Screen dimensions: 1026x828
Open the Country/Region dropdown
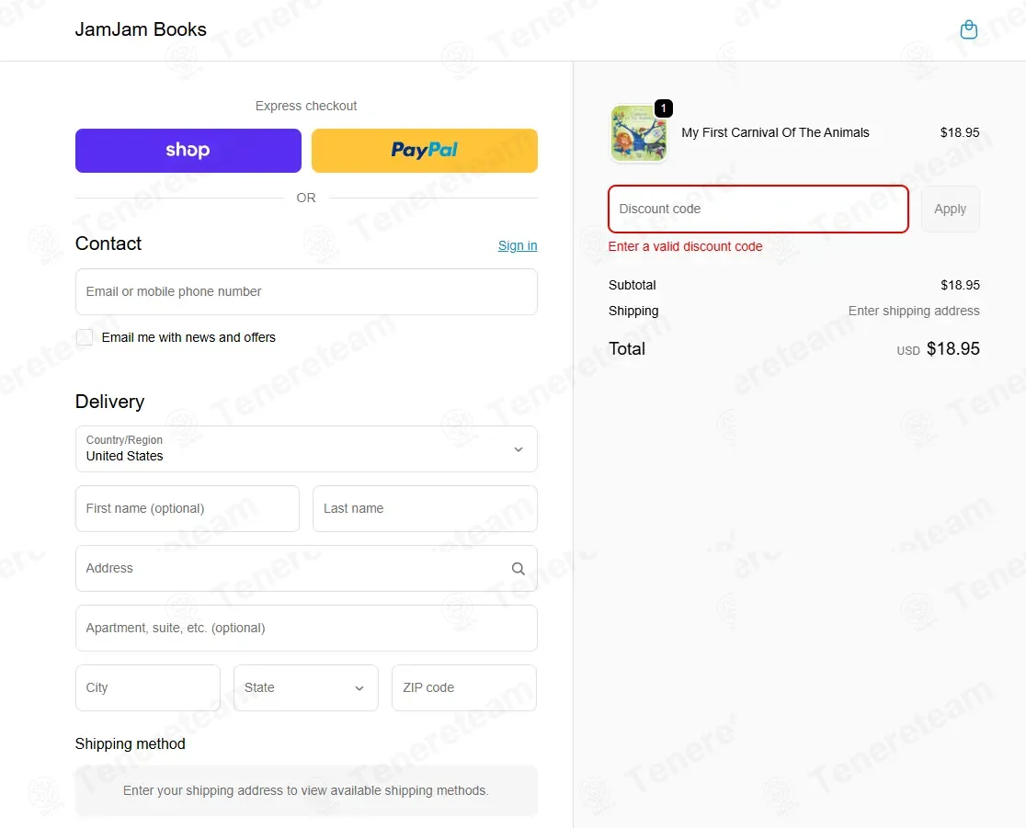306,448
